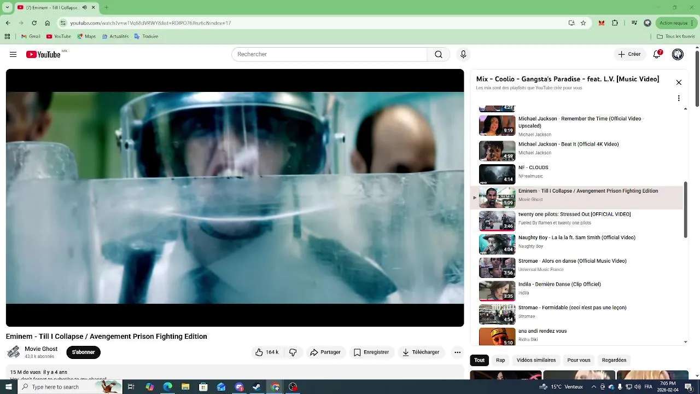Download the video with Télécharger
700x394 pixels.
[x=421, y=352]
